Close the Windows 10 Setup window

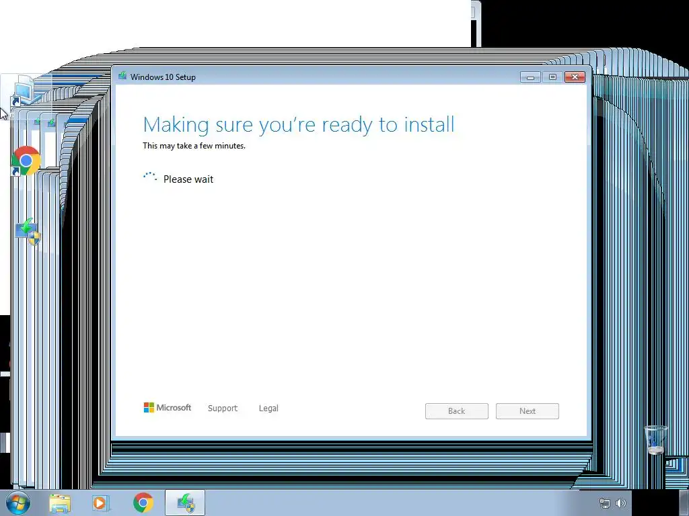click(575, 77)
